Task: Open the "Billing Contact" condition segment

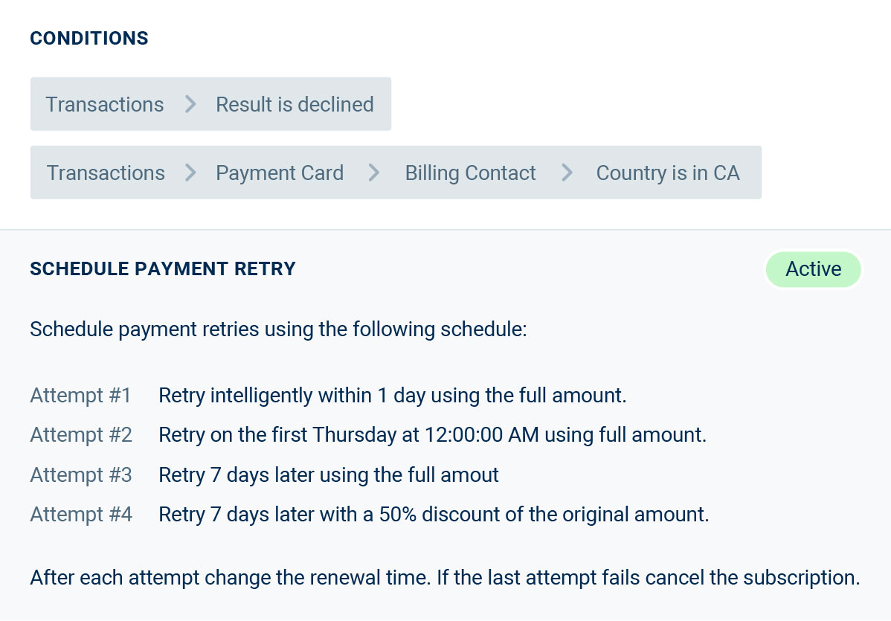Action: coord(470,173)
